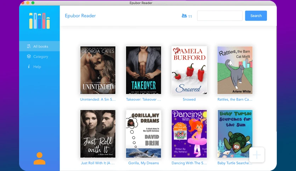Click the All books bookshelf icon
The height and width of the screenshot is (171, 296).
[29, 46]
